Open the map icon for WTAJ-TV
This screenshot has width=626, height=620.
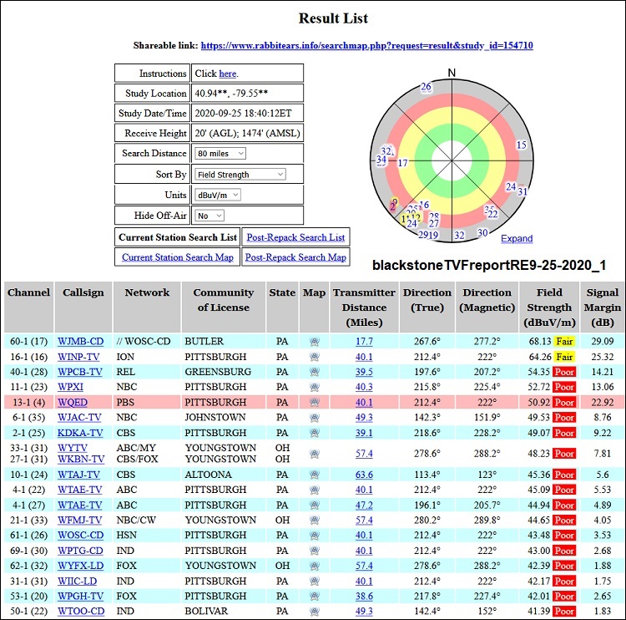pyautogui.click(x=314, y=475)
